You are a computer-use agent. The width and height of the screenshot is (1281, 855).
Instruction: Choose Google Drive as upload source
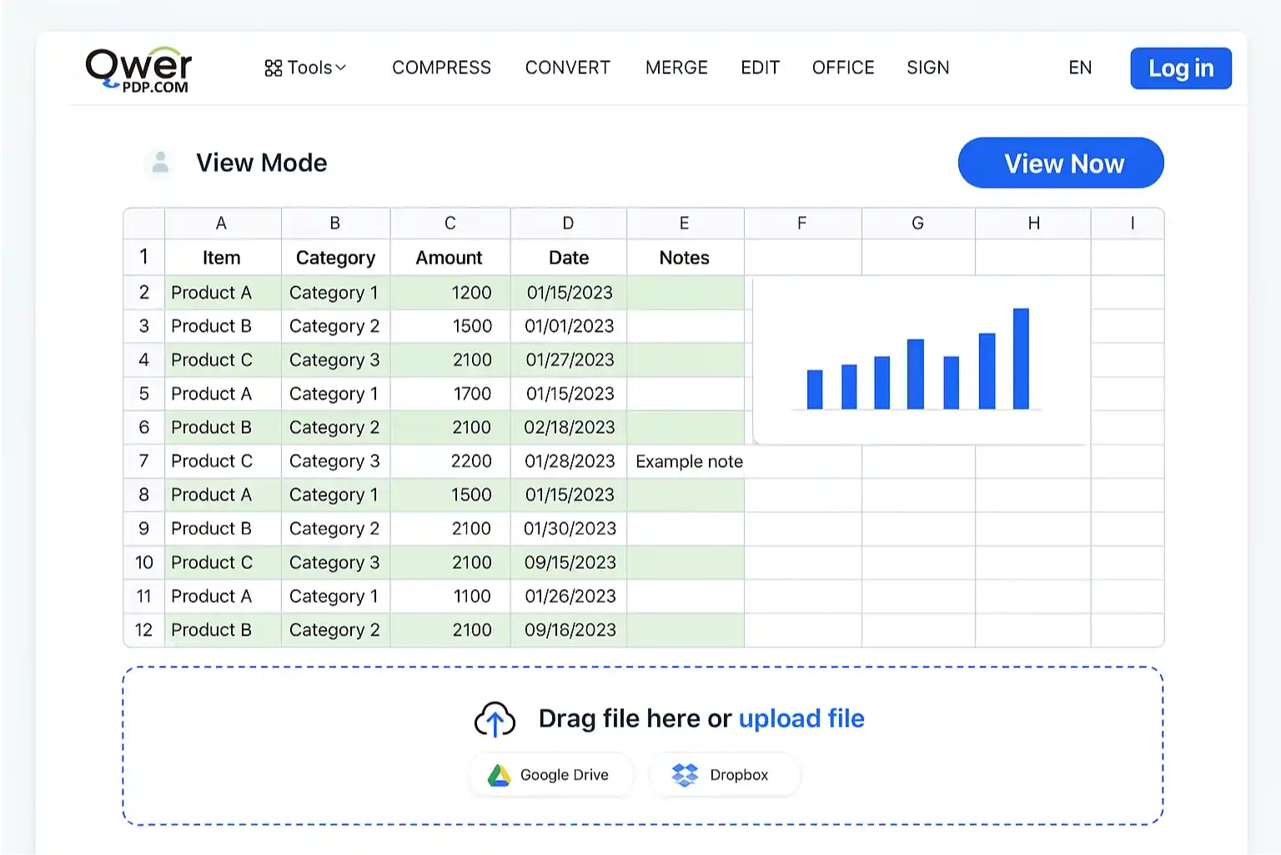[550, 775]
